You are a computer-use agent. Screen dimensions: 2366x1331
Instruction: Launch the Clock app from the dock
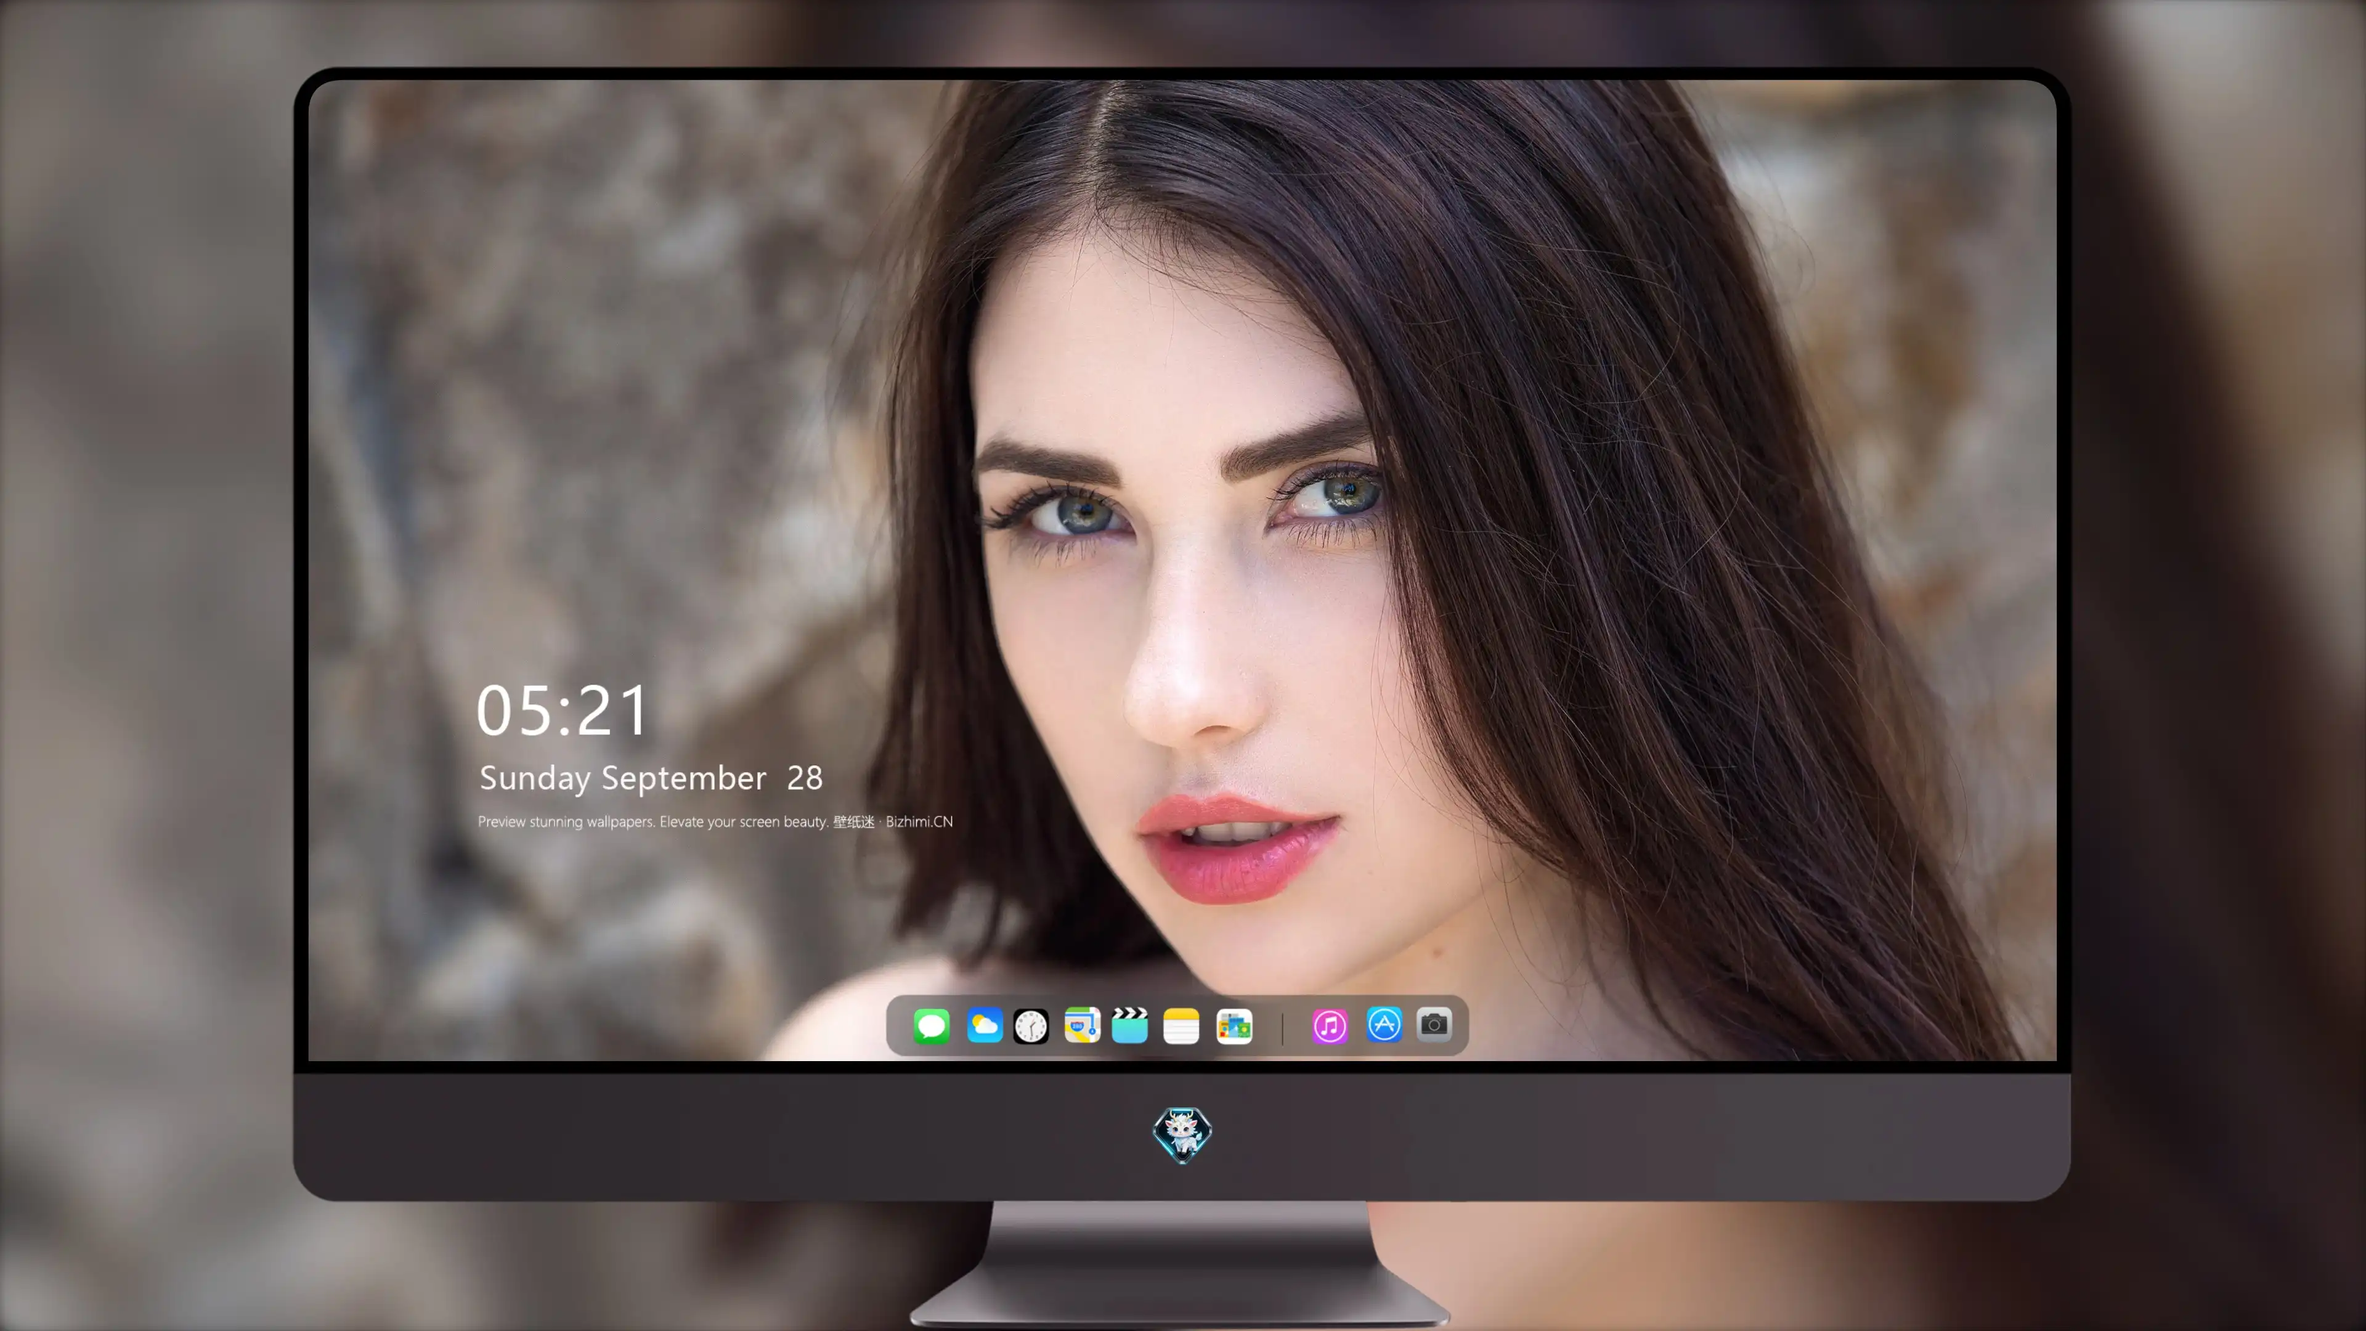tap(1031, 1026)
